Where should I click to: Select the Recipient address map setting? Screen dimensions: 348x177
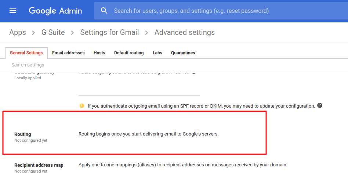point(39,165)
